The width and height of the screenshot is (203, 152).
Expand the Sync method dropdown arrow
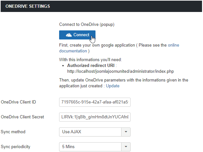click(126, 132)
